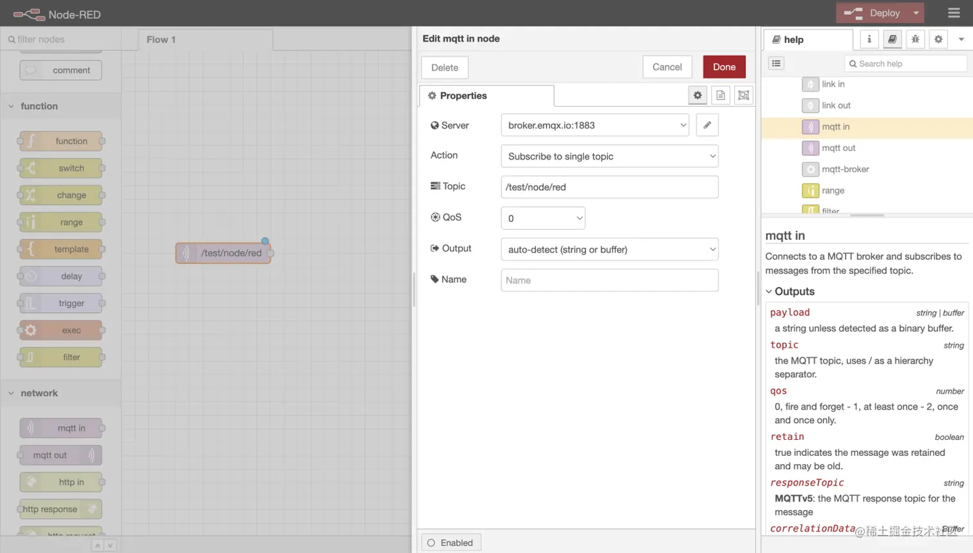The height and width of the screenshot is (553, 973).
Task: Click the pencil icon to edit the broker
Action: (x=706, y=125)
